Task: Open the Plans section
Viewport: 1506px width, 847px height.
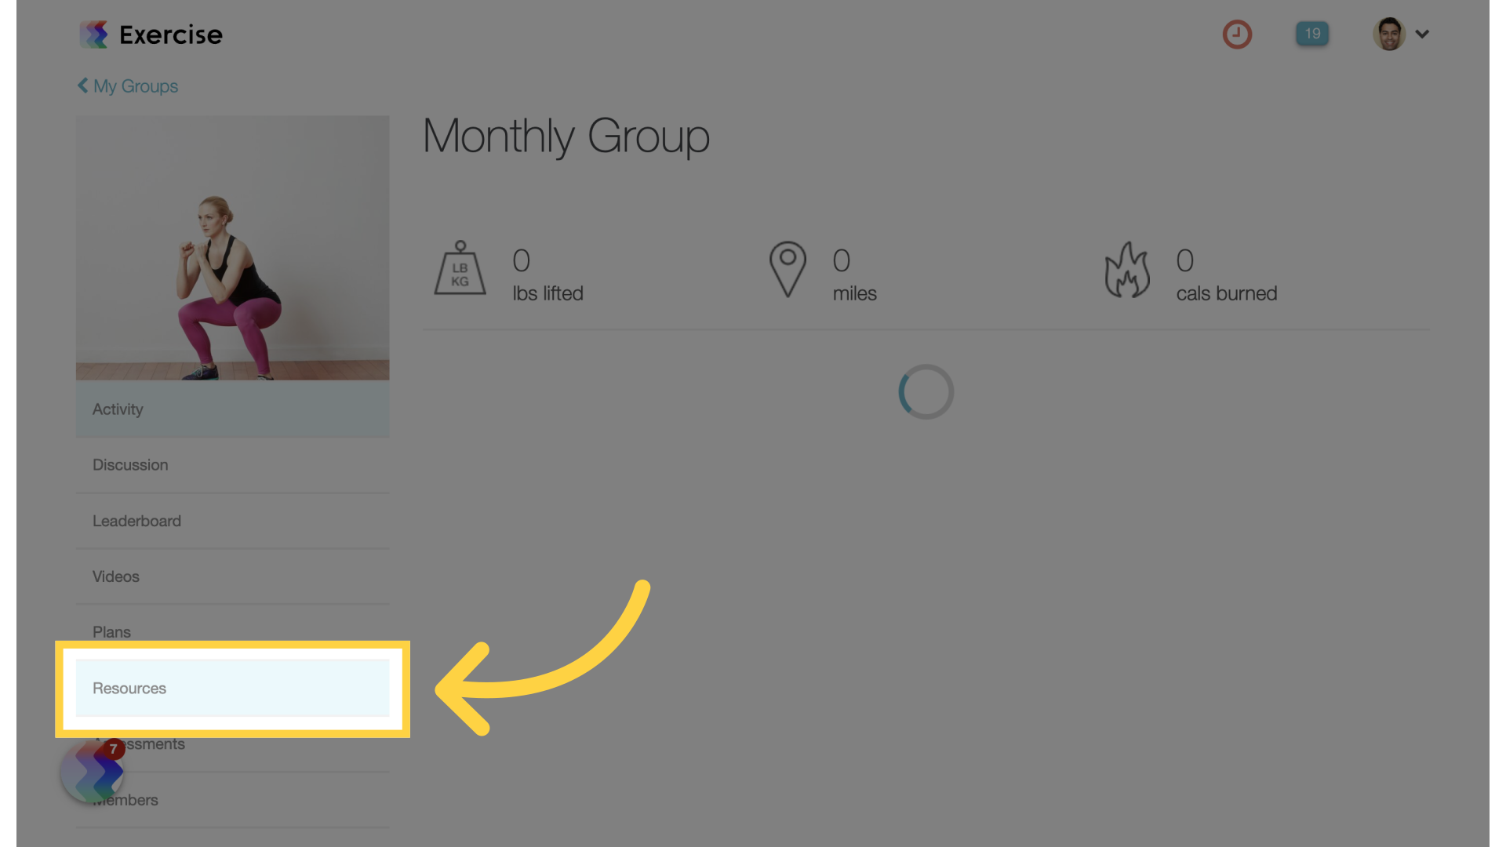Action: 111,632
